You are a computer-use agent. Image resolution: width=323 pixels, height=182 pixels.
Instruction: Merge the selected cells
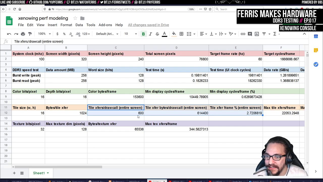click(x=189, y=34)
